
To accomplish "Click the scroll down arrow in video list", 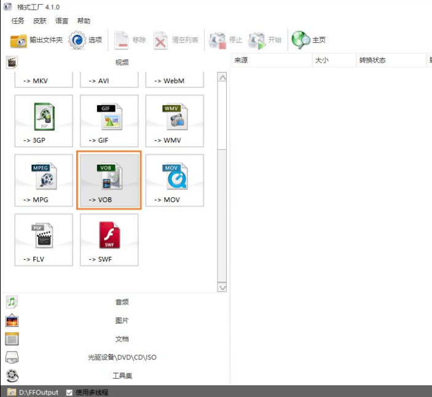I will (x=222, y=288).
